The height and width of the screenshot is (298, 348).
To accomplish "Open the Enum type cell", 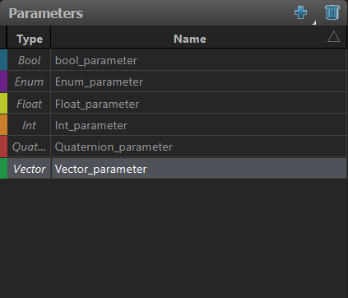I will click(x=29, y=81).
